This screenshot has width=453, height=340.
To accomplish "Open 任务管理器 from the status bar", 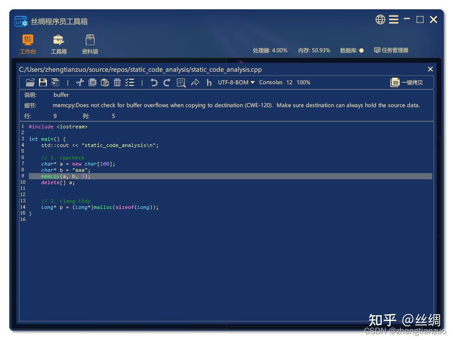I will coord(391,50).
